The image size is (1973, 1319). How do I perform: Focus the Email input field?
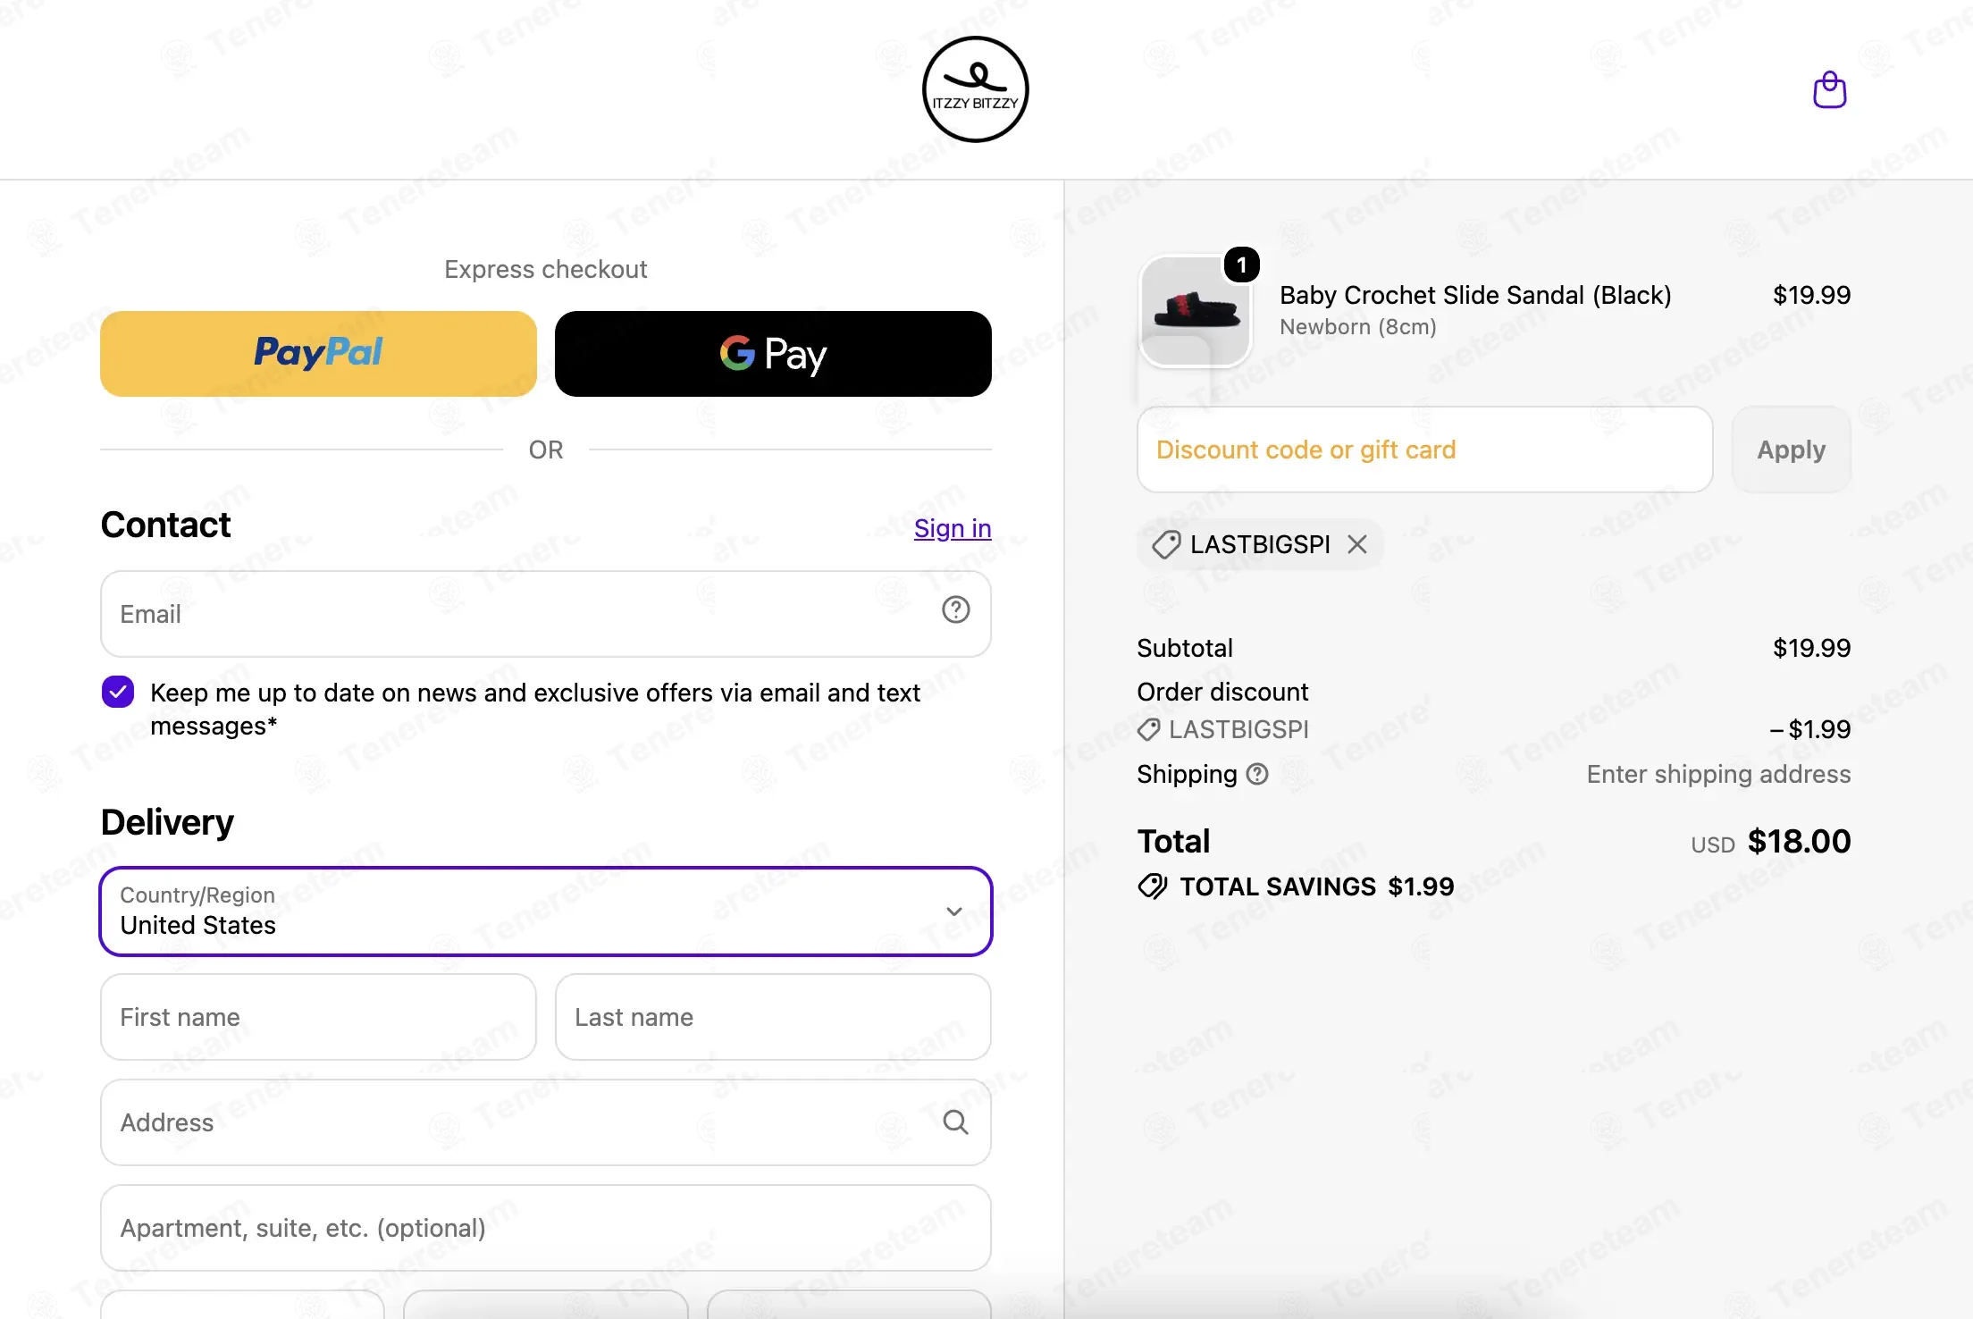546,614
